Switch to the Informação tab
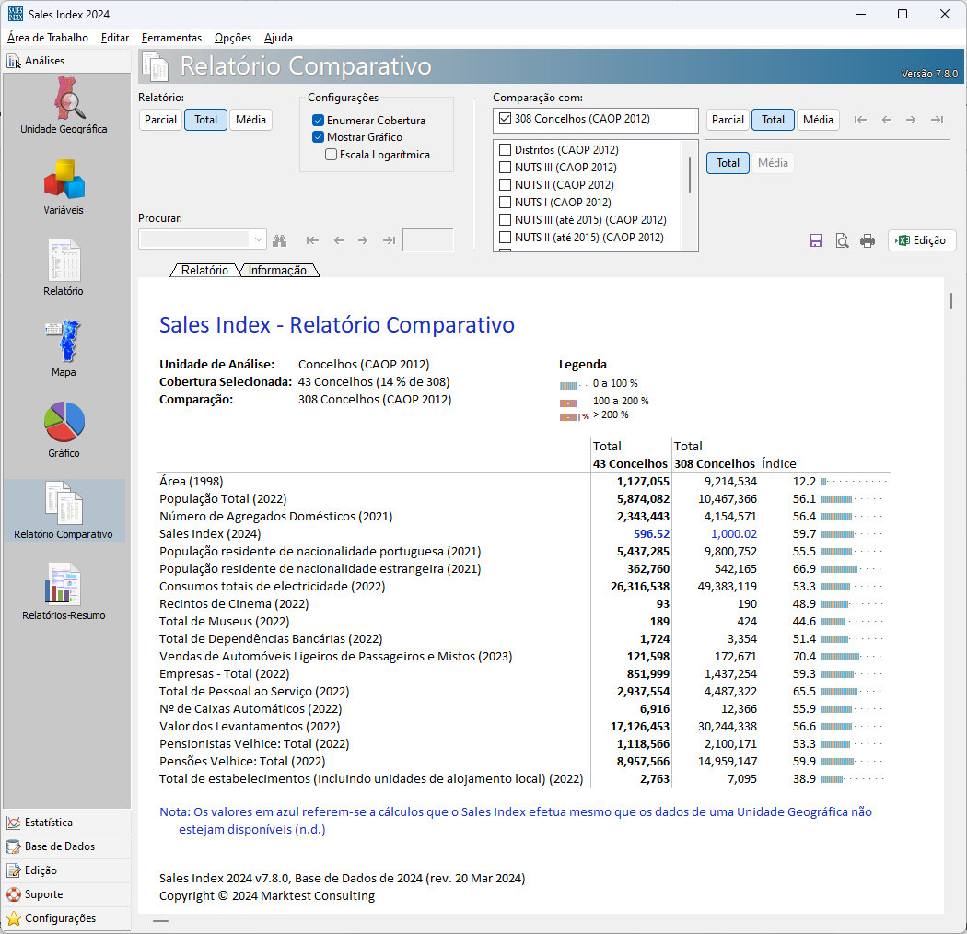Image resolution: width=967 pixels, height=934 pixels. point(277,271)
